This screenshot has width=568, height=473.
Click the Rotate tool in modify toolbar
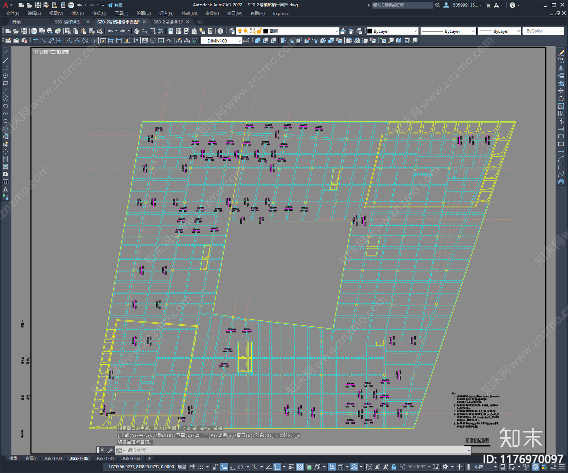[561, 99]
